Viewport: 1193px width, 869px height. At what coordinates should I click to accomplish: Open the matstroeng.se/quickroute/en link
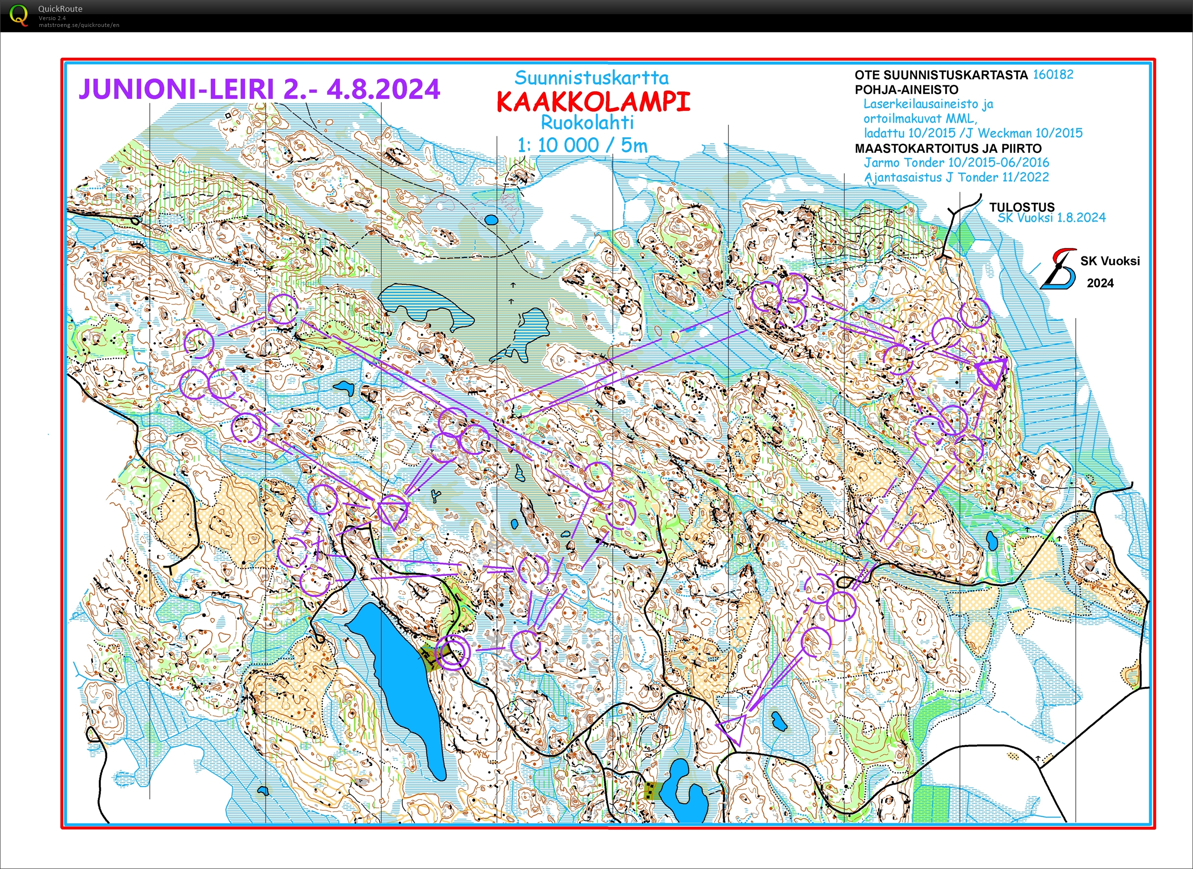coord(78,25)
